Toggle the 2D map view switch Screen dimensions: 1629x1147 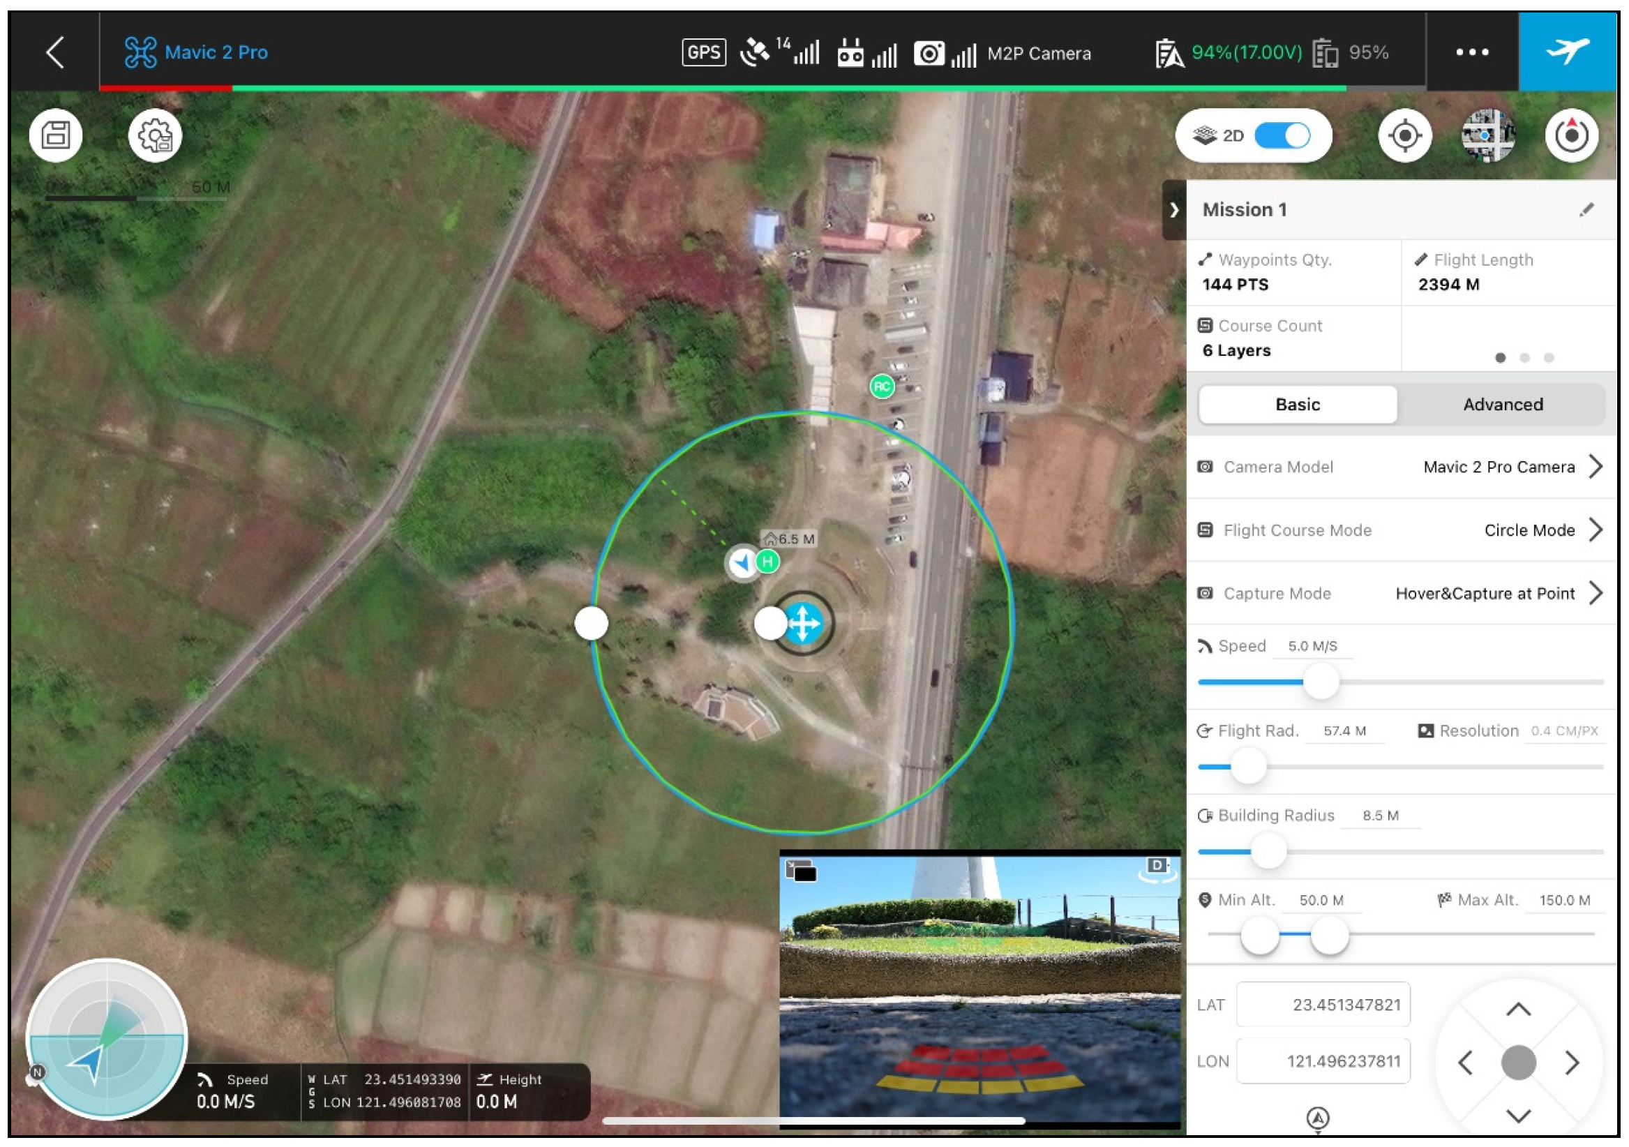point(1282,135)
